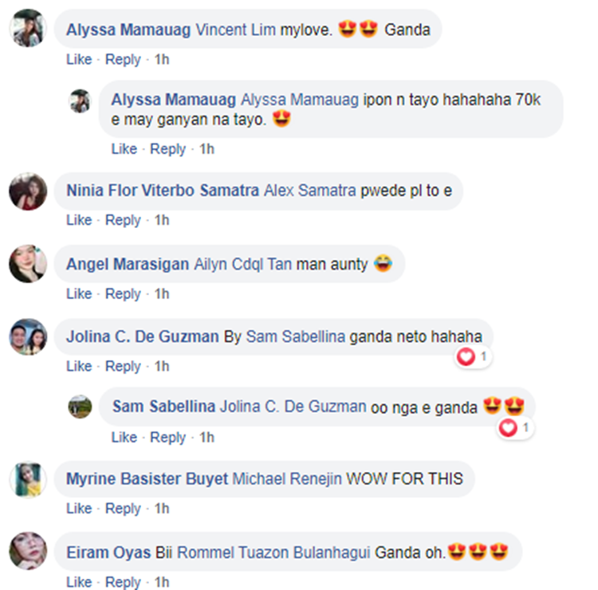Like Alyssa Mamauag's mylove comment
598x590 pixels.
(79, 60)
